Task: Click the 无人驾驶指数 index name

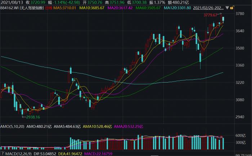Action: [x=32, y=8]
